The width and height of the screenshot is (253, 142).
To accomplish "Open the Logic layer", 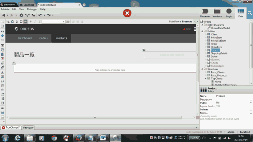I will tap(229, 13).
